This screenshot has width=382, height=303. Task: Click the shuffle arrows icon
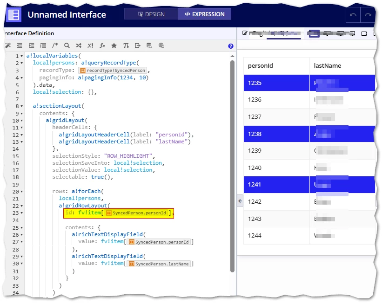coord(79,45)
